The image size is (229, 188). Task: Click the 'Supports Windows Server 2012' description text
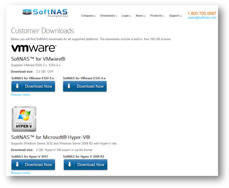click(64, 144)
